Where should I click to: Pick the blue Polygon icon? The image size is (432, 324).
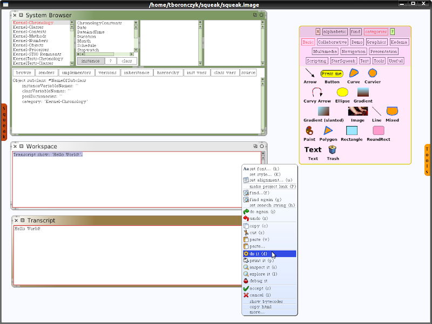coord(328,130)
